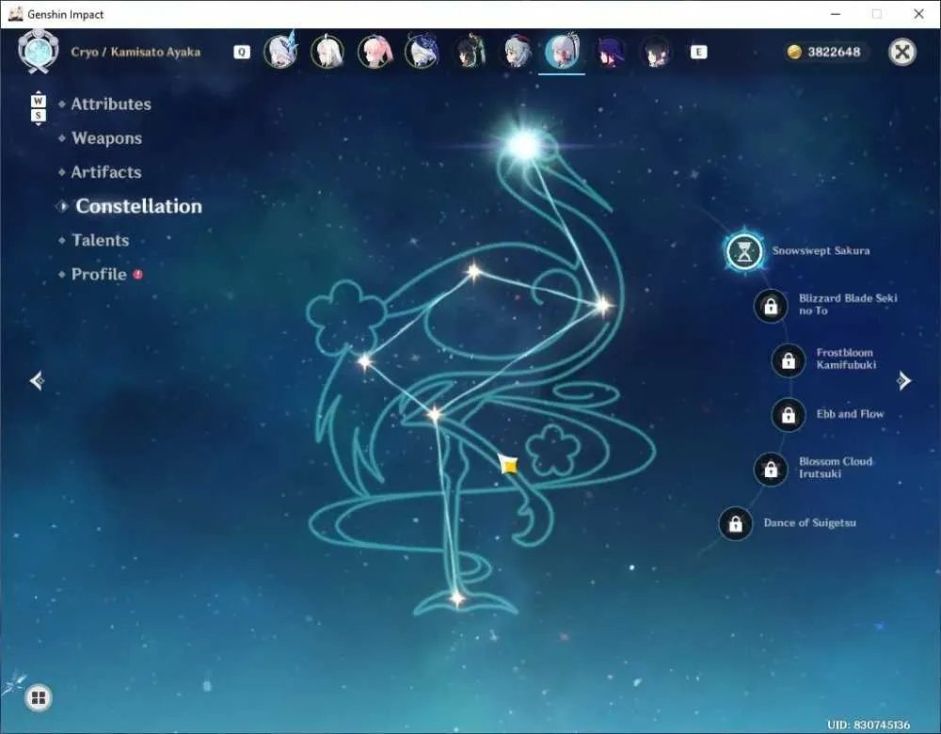Viewport: 941px width, 734px height.
Task: Open the Weapons menu
Action: 107,138
